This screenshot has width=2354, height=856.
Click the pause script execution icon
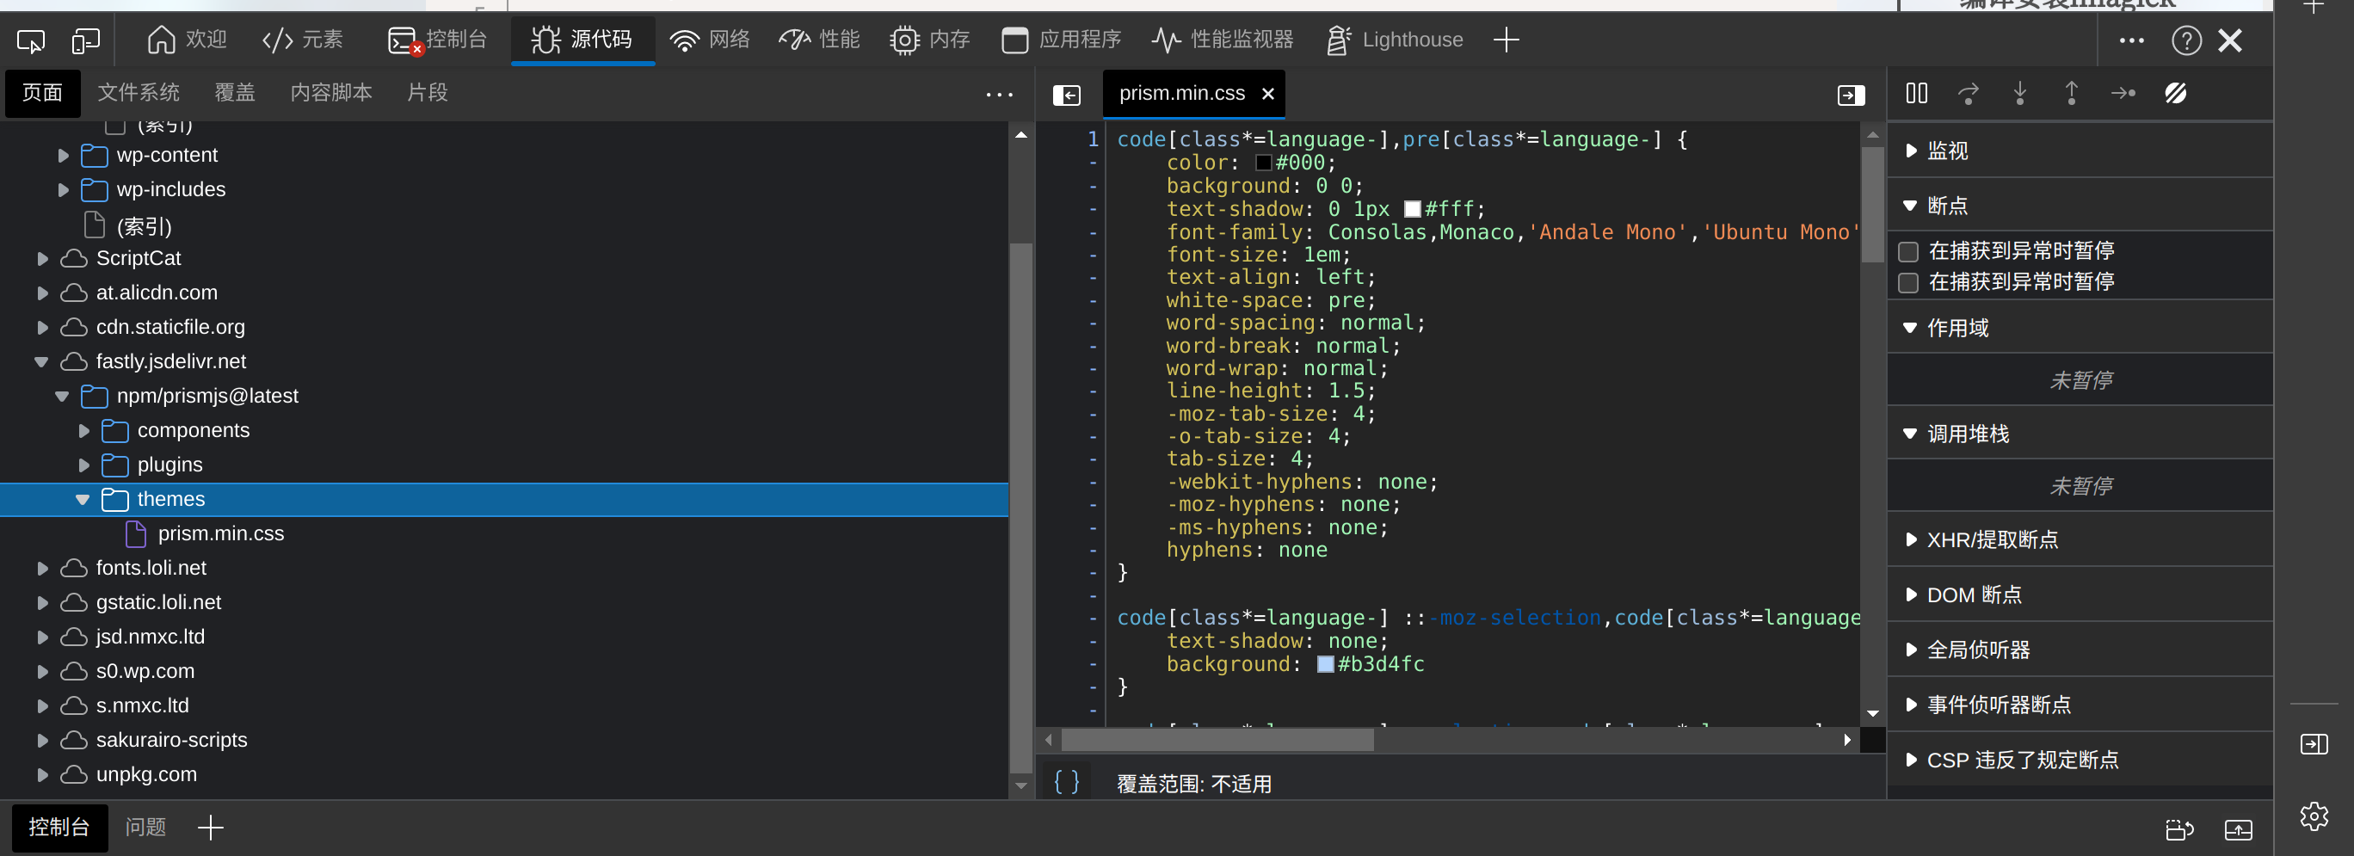(x=1916, y=92)
